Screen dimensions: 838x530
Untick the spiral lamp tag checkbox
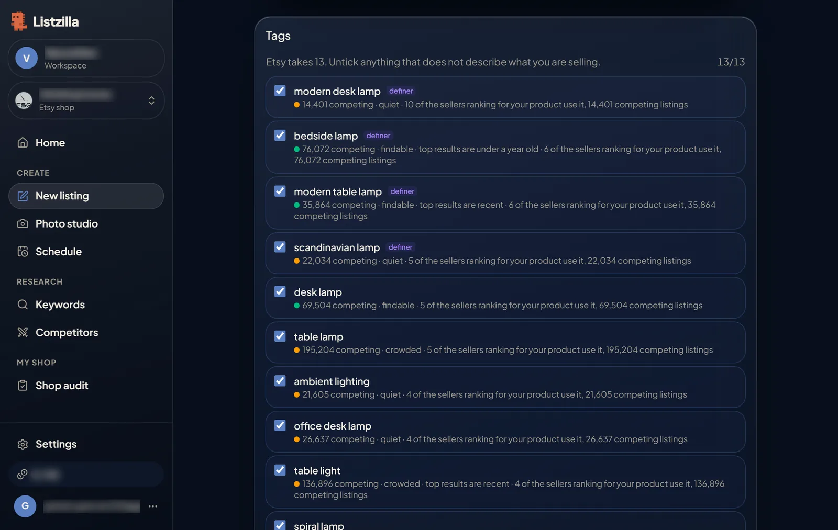coord(280,525)
